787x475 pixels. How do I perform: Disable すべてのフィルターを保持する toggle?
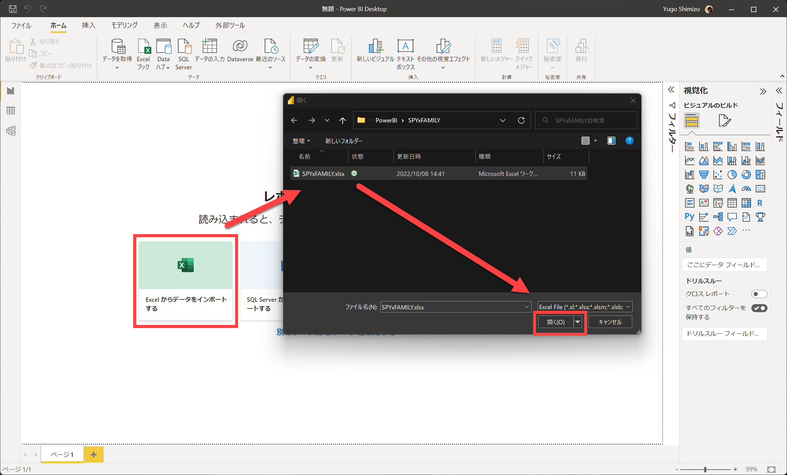pos(759,308)
